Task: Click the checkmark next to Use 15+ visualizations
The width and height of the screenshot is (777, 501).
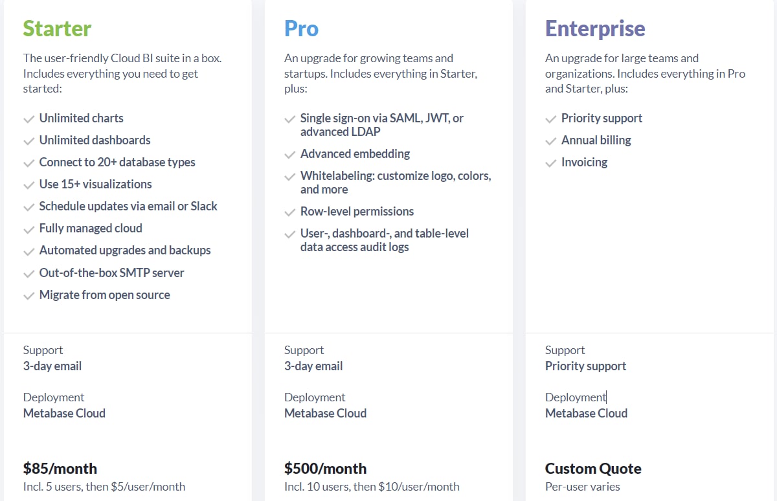Action: (28, 185)
